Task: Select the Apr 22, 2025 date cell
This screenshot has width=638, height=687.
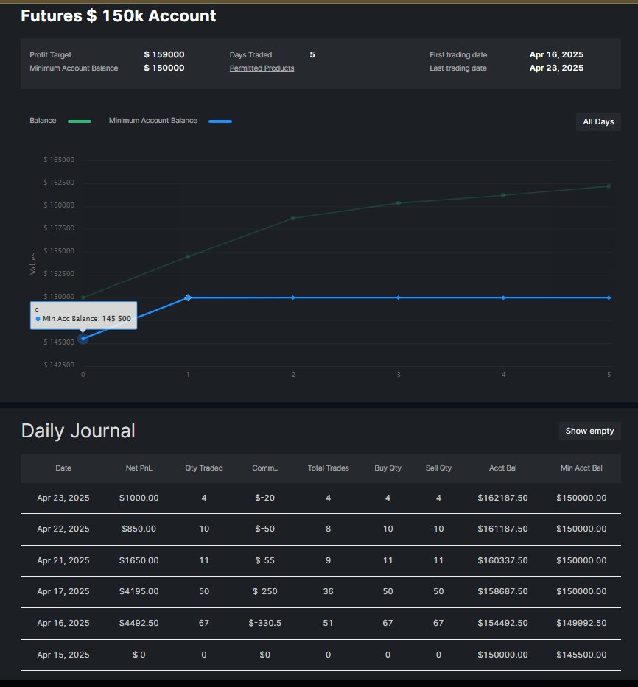Action: point(63,529)
